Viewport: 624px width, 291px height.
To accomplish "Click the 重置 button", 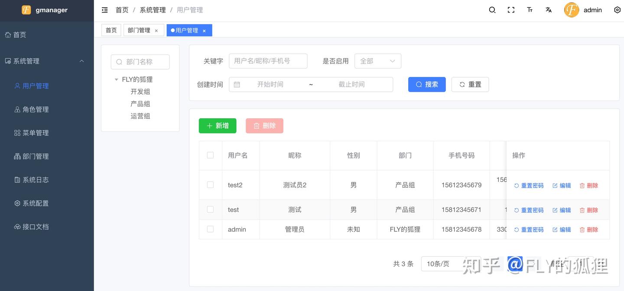I will tap(470, 84).
